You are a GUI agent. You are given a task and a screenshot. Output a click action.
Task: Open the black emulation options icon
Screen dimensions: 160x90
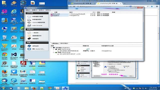pyautogui.click(x=29, y=39)
